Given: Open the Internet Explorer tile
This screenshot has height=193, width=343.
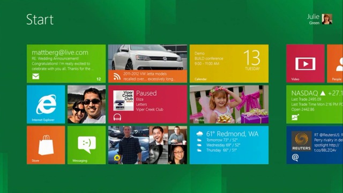Looking at the screenshot, I should coord(46,105).
